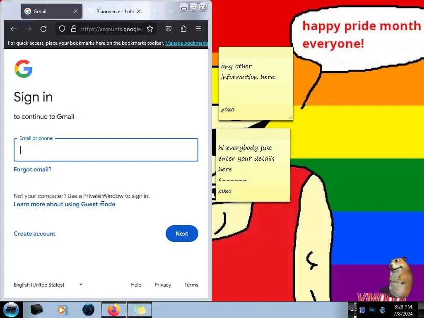Open the dark globe taskbar icon

tap(88, 310)
